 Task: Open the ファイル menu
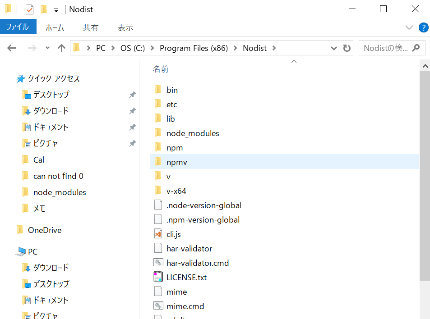(x=18, y=27)
